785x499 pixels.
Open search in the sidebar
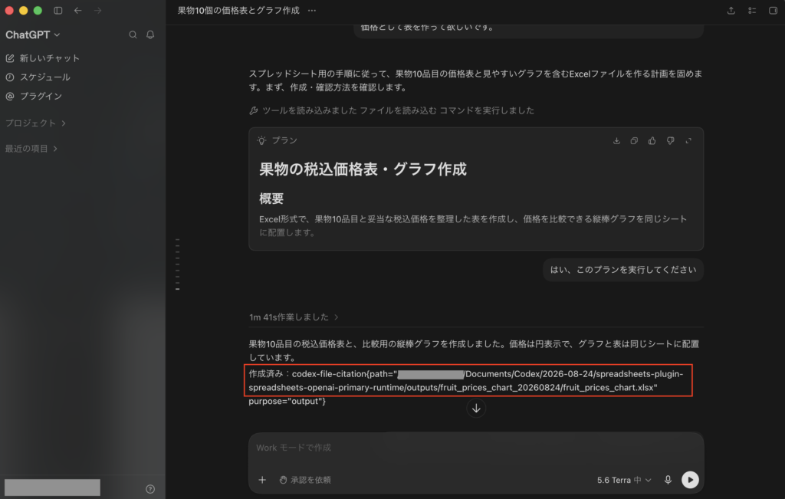pos(133,34)
